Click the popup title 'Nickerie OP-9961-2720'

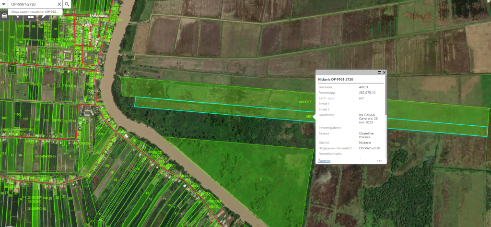(336, 79)
